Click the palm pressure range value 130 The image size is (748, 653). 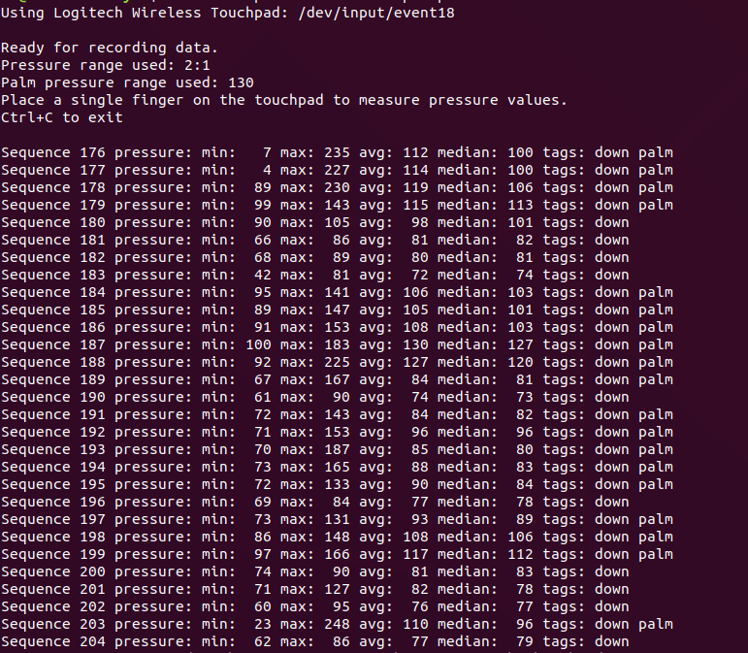(241, 82)
